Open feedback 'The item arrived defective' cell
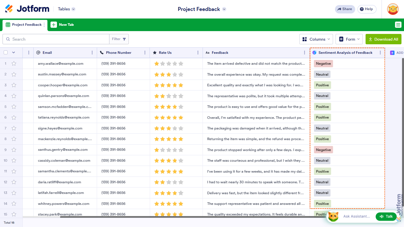Screen dimensions: 404x227 pyautogui.click(x=256, y=64)
